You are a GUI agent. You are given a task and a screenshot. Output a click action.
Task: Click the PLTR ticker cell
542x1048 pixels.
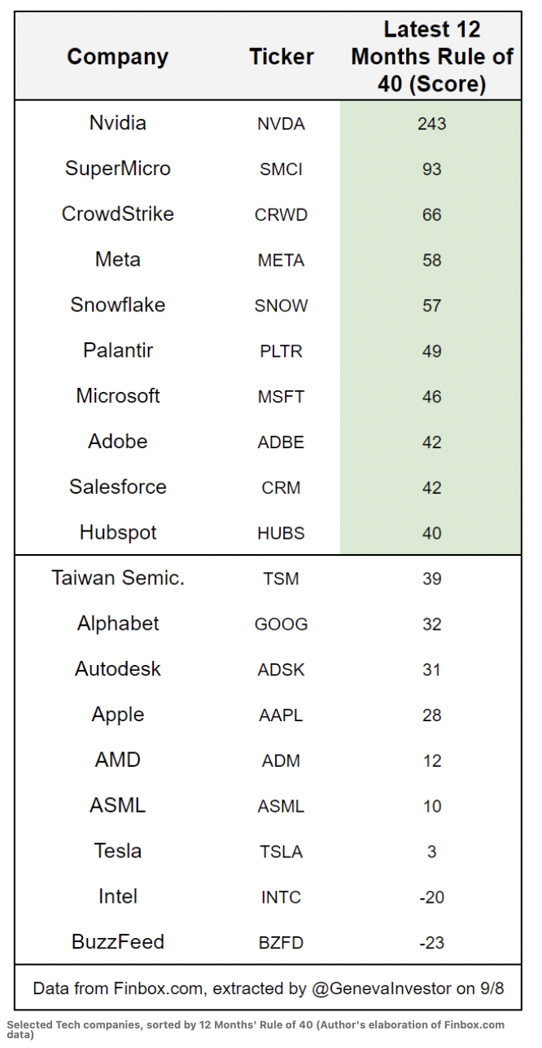click(281, 351)
